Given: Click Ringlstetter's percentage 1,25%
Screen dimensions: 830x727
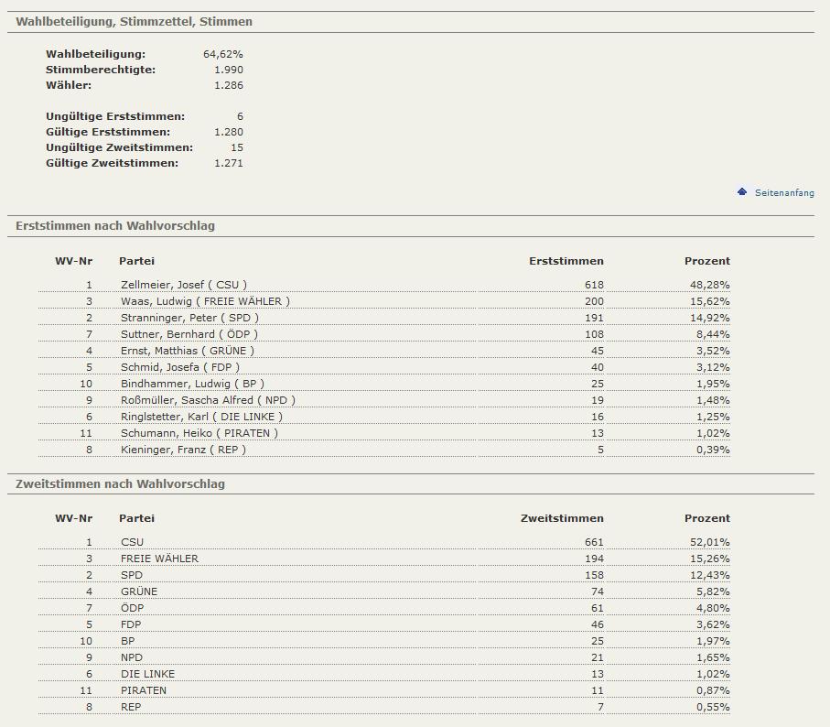Looking at the screenshot, I should [713, 417].
